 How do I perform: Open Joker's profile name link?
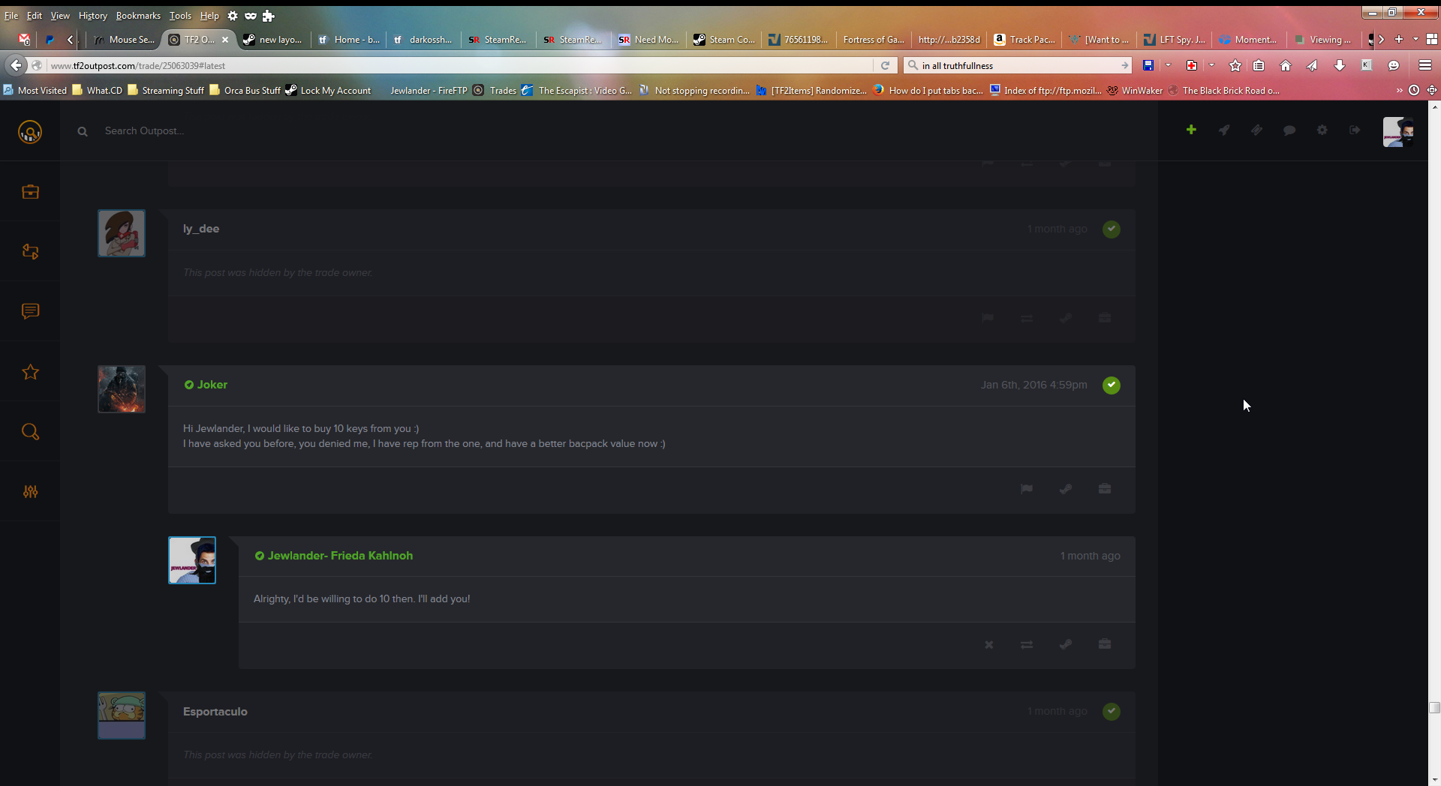[x=212, y=385]
